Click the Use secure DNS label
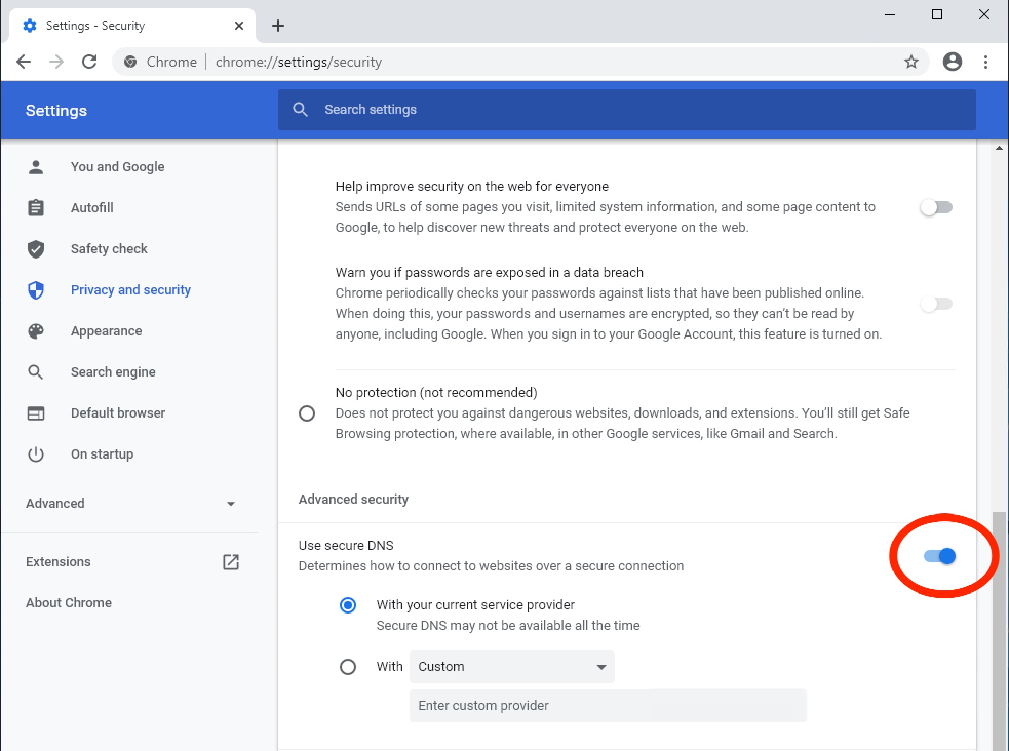The image size is (1009, 751). 346,545
